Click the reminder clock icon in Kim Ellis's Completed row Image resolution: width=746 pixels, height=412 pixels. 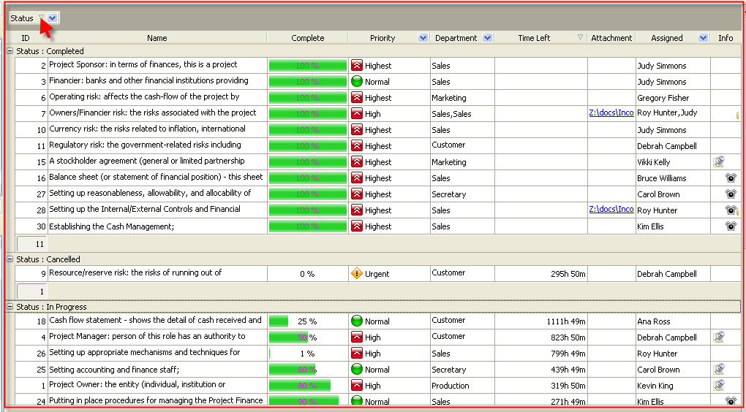coord(730,226)
